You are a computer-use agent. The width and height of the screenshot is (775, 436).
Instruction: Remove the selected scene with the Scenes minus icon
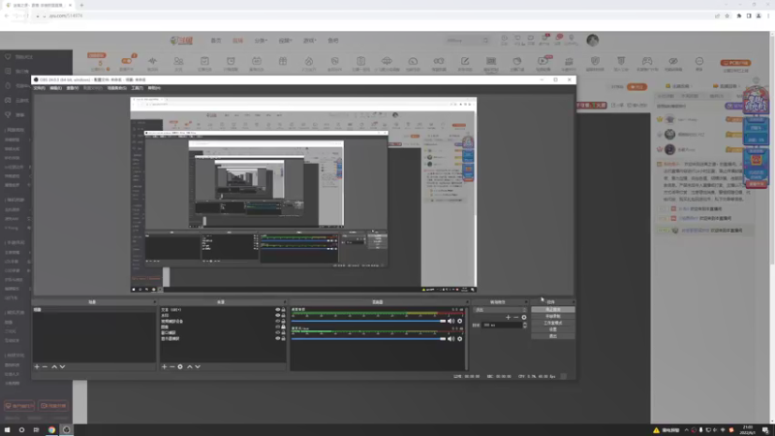[x=45, y=367]
